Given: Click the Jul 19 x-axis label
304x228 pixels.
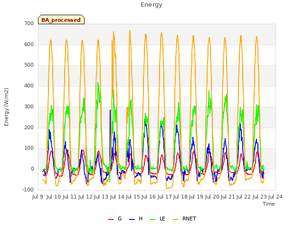Looking at the screenshot, I should click(x=196, y=197).
